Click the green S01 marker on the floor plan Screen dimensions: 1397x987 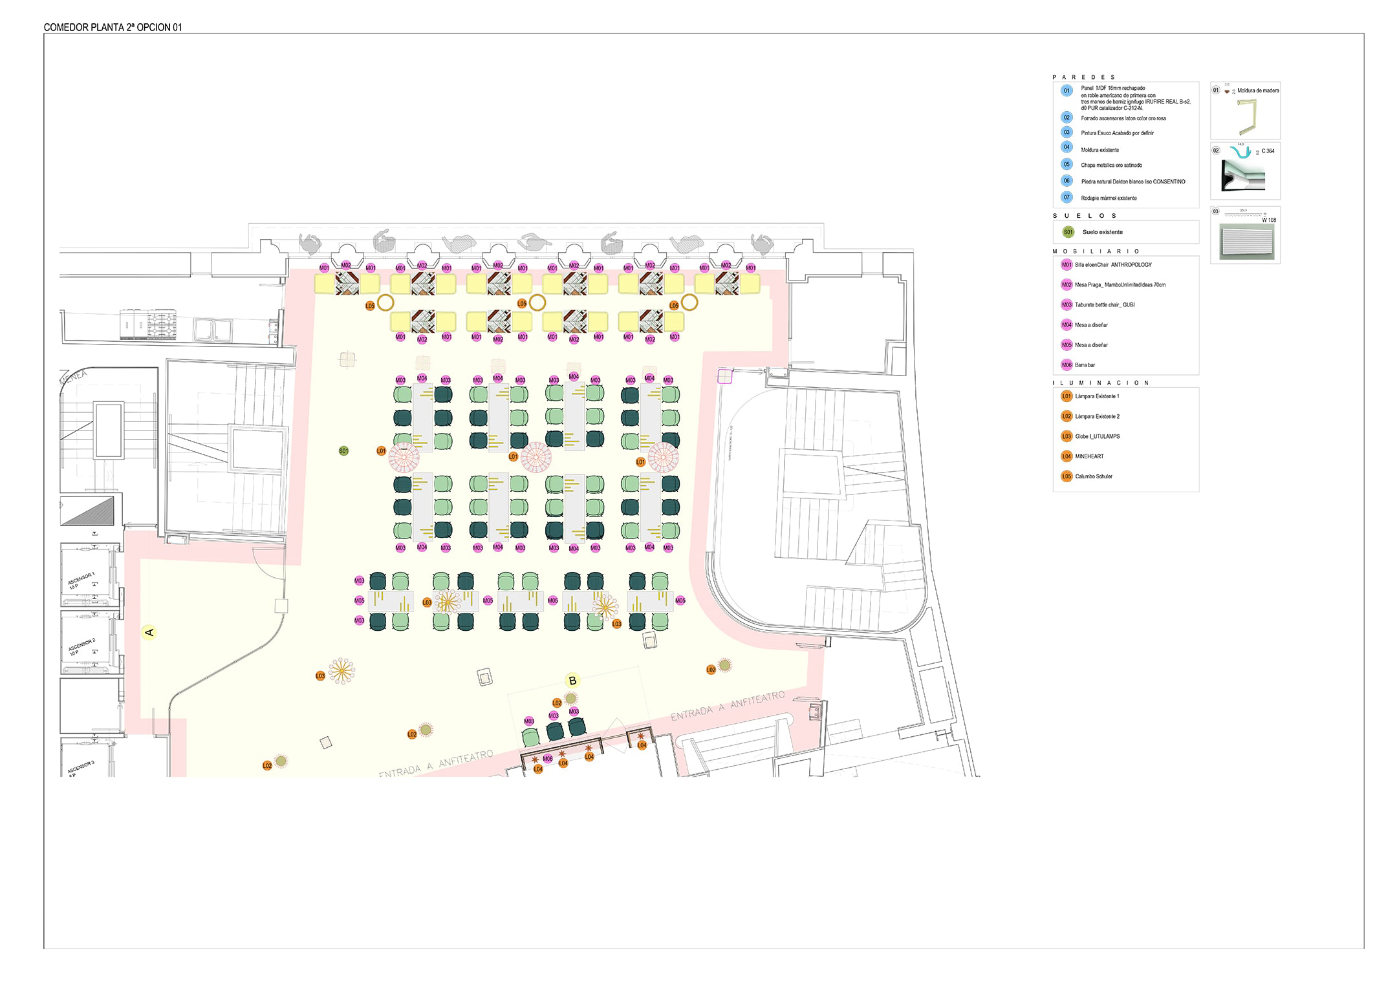click(x=343, y=451)
